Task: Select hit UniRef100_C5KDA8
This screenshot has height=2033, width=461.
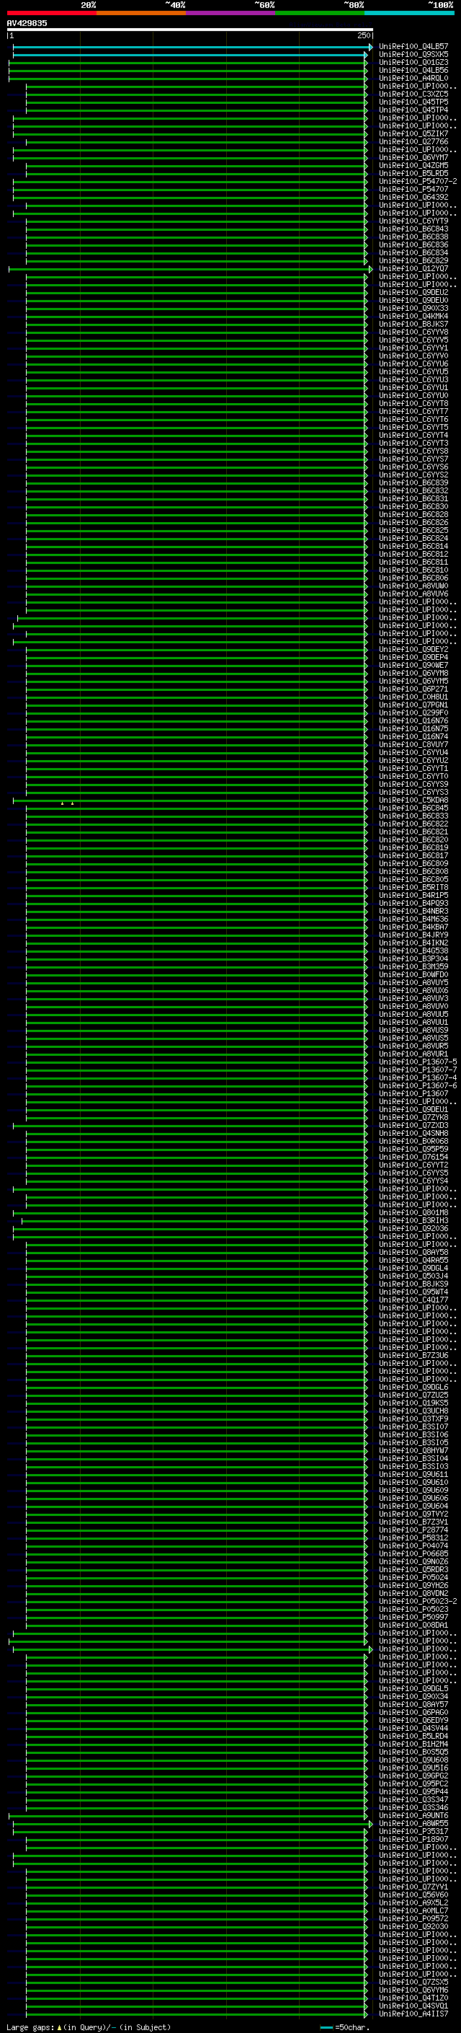Action: pos(413,801)
